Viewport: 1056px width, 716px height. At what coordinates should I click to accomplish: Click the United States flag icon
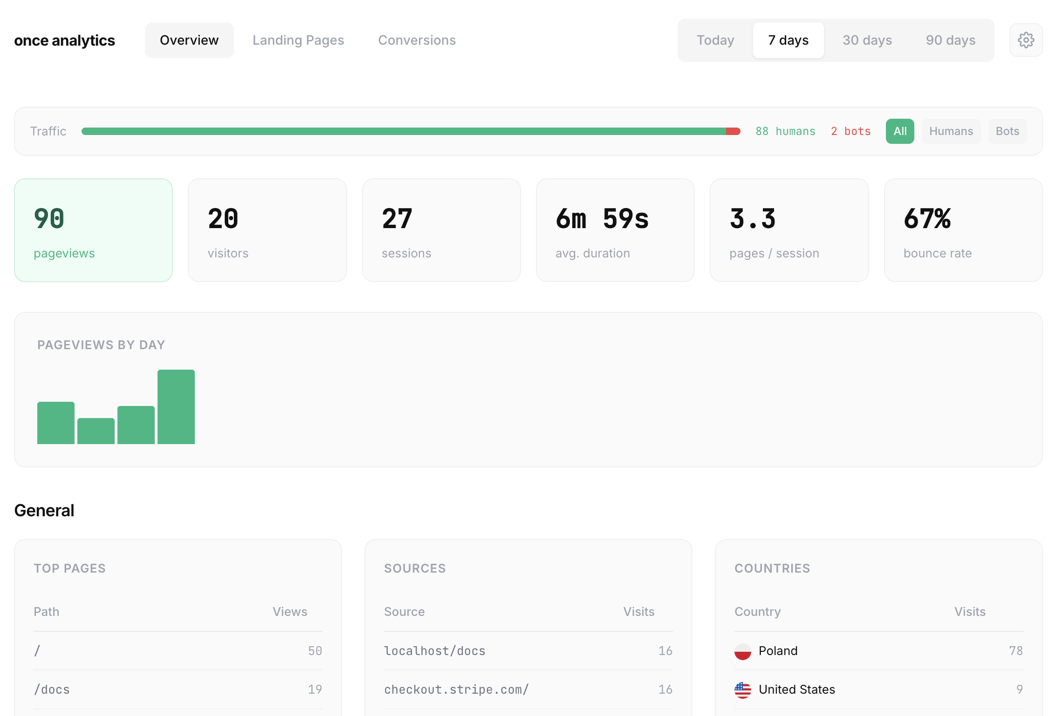click(x=742, y=689)
